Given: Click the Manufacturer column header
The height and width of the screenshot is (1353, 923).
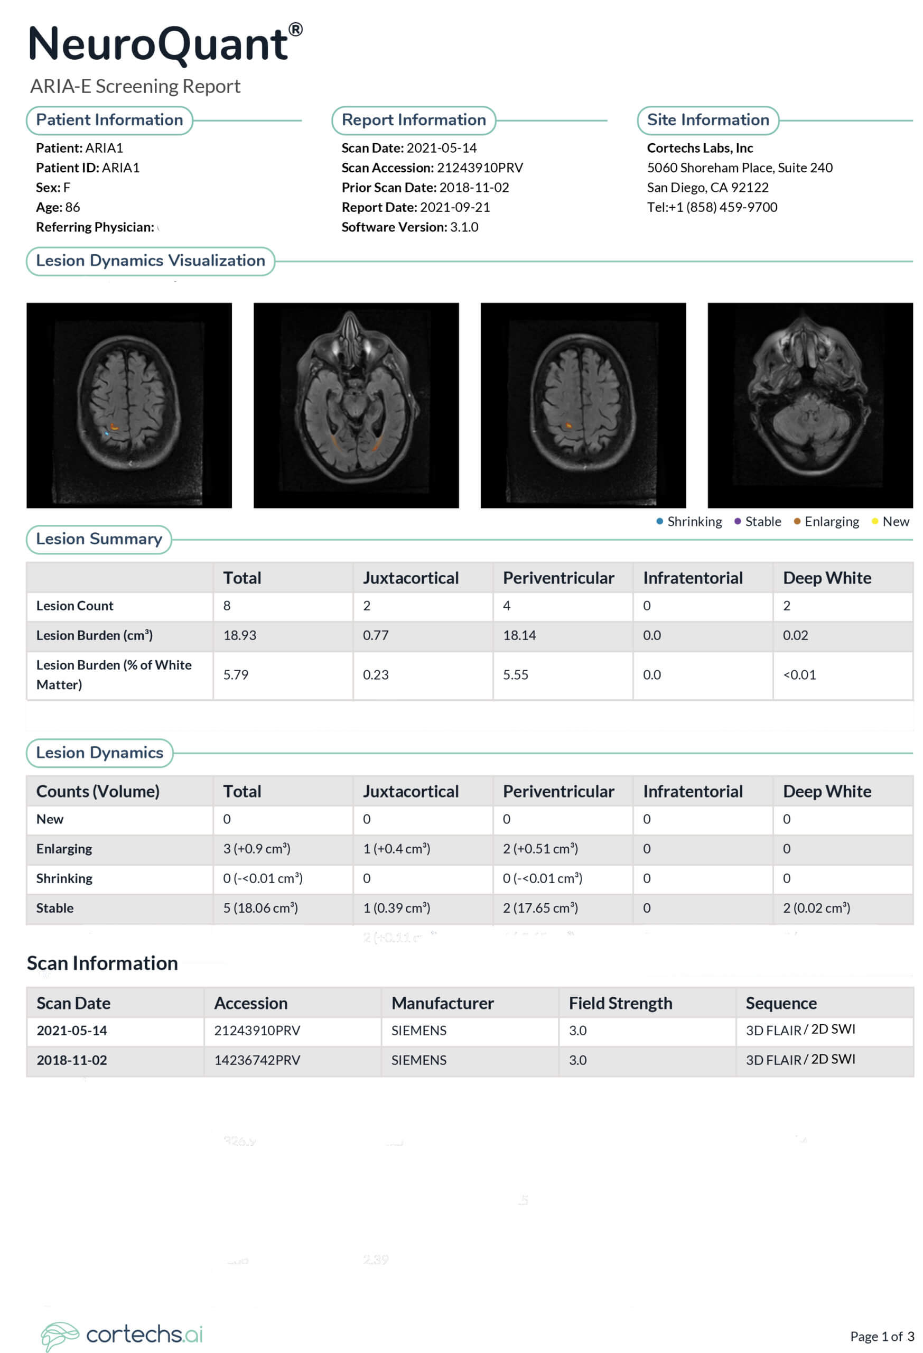Looking at the screenshot, I should 442,1004.
